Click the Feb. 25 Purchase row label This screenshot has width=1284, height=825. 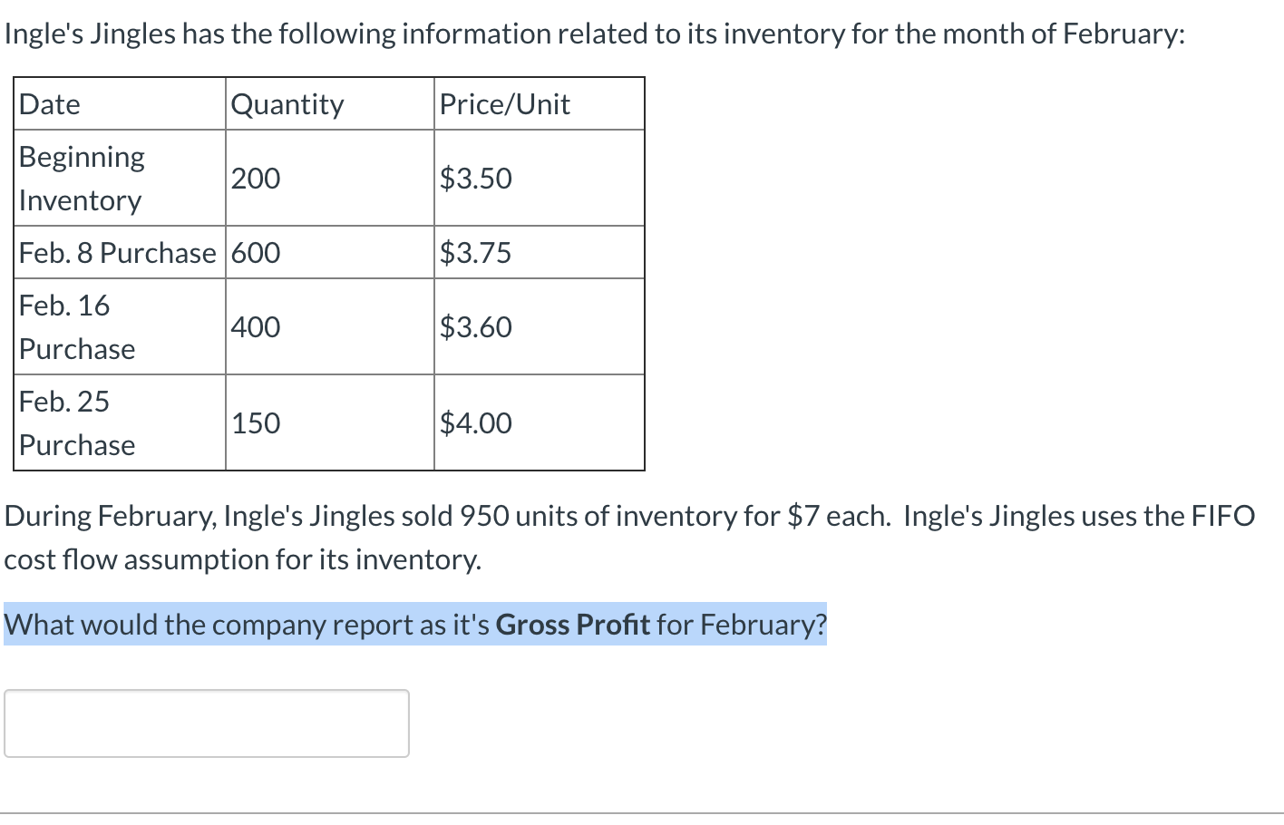(120, 422)
